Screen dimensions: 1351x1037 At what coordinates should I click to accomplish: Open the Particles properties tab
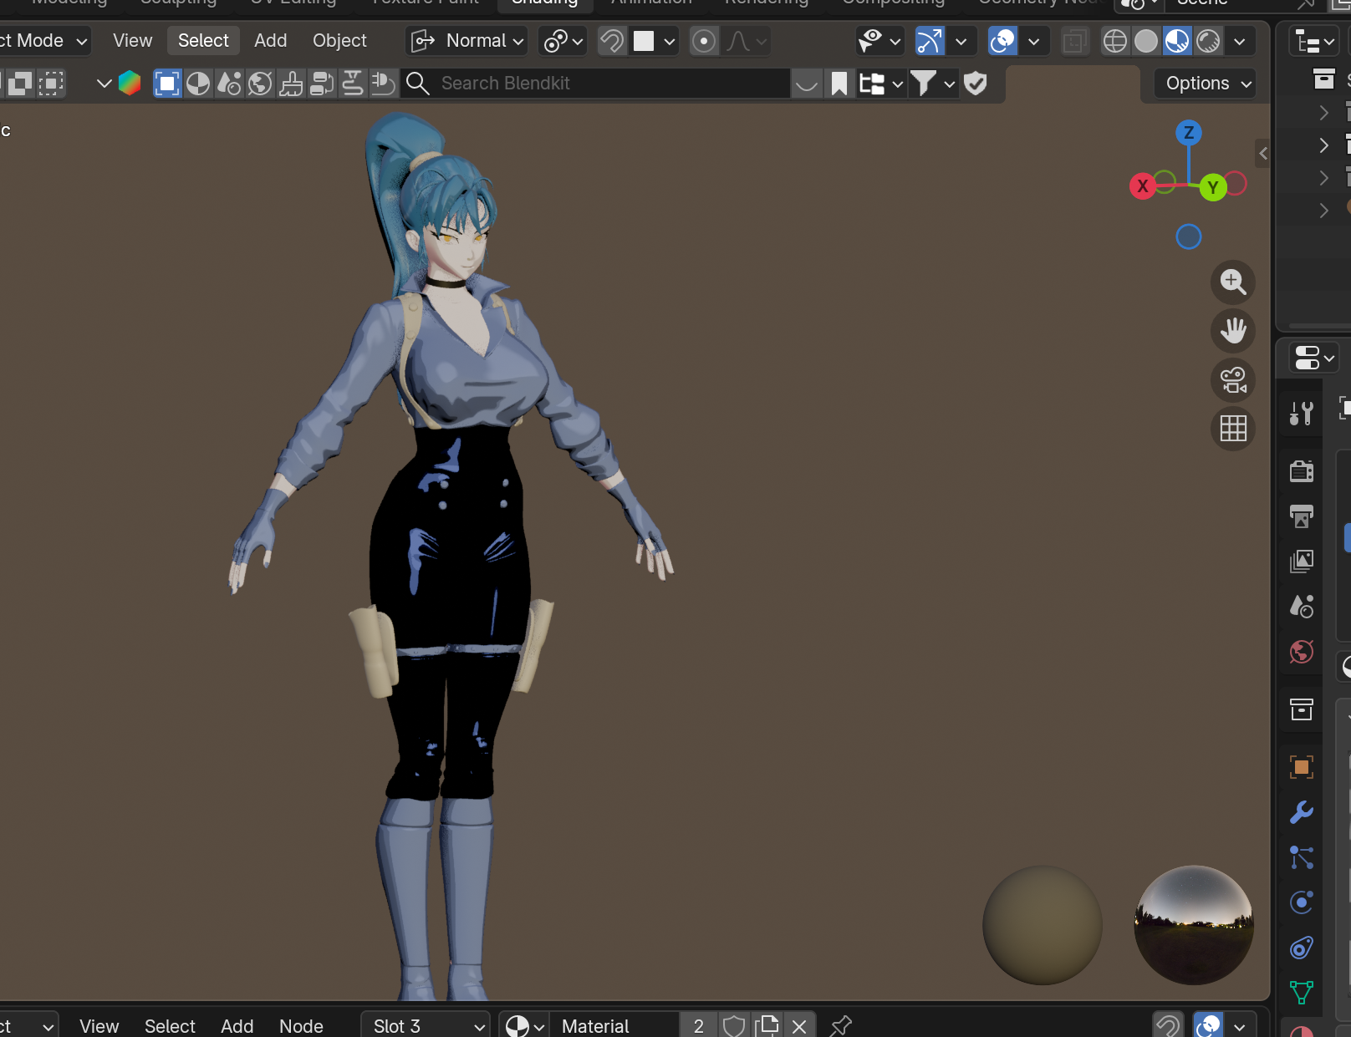click(1302, 857)
